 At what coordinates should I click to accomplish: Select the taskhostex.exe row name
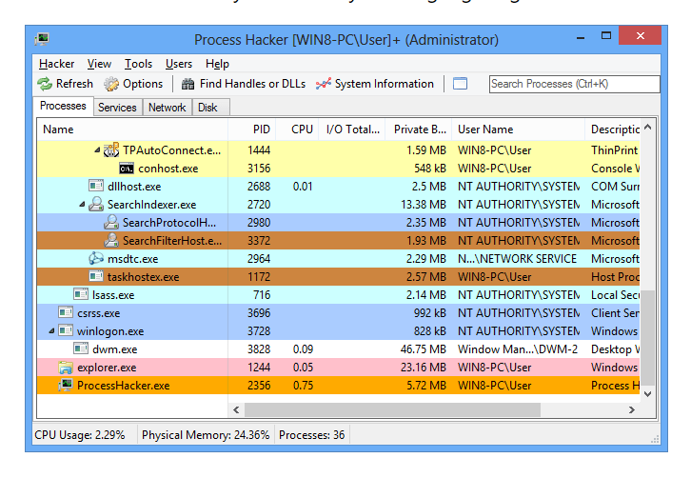tap(143, 277)
